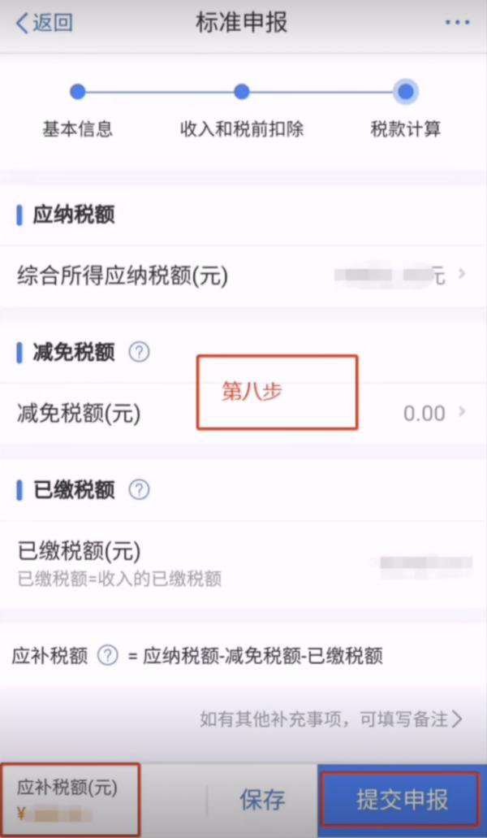Tap the back arrow labeled 返回
The width and height of the screenshot is (487, 838).
click(44, 24)
